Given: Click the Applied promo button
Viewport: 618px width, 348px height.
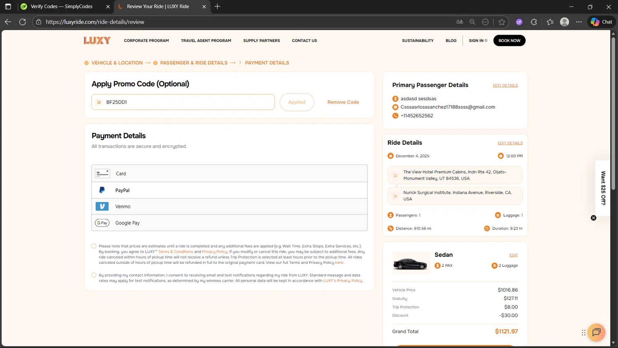Looking at the screenshot, I should tap(297, 102).
